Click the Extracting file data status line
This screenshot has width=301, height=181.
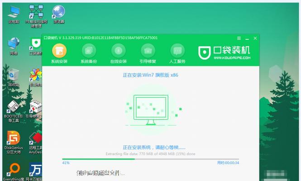click(150, 154)
